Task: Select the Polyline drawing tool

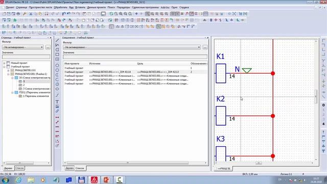Action: click(57, 45)
